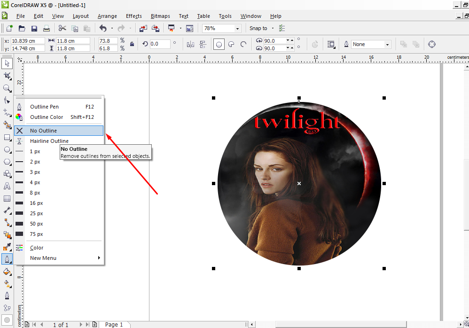Go to next page arrow
Image resolution: width=469 pixels, height=328 pixels.
click(81, 324)
